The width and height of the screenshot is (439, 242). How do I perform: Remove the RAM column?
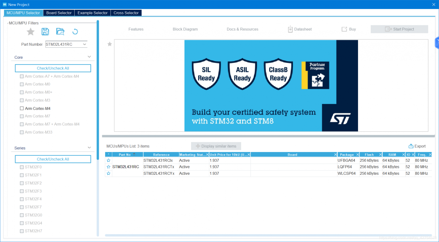coord(403,154)
